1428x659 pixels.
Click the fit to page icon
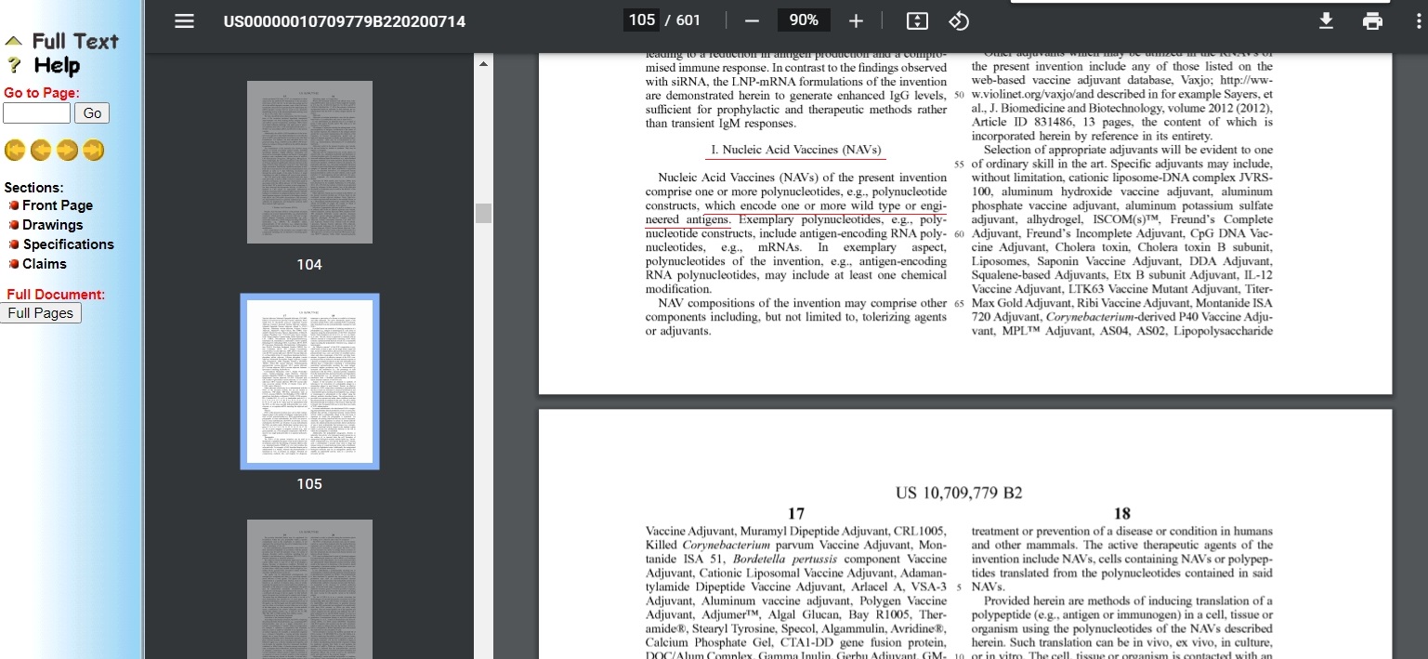point(916,20)
